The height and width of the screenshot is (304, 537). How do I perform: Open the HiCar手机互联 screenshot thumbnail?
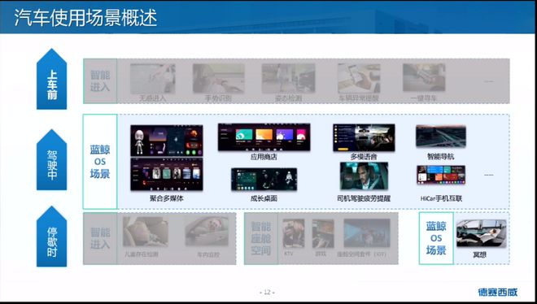click(x=441, y=175)
